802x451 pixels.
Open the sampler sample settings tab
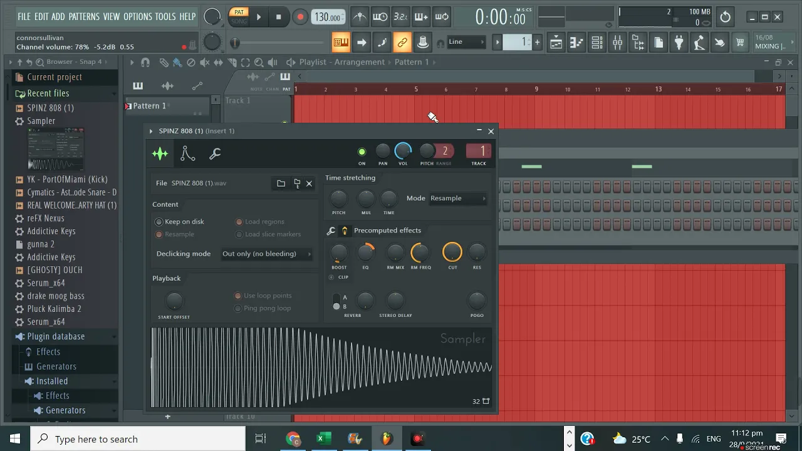[160, 153]
